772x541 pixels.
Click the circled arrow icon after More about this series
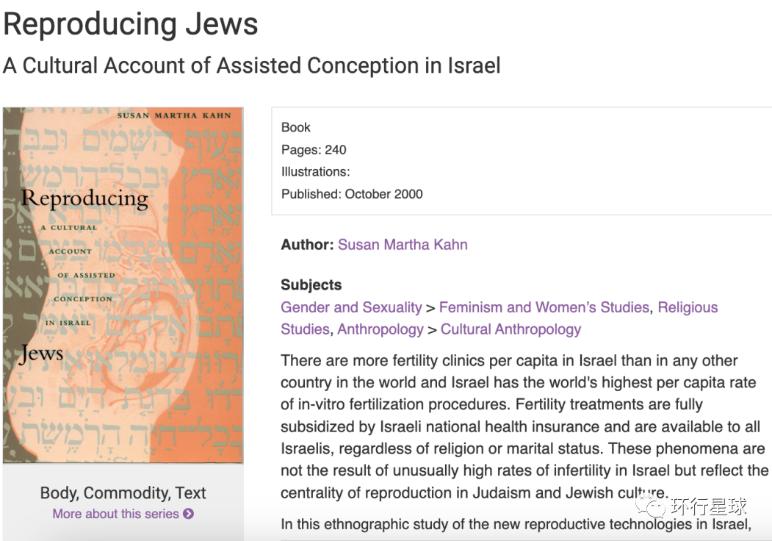(189, 514)
